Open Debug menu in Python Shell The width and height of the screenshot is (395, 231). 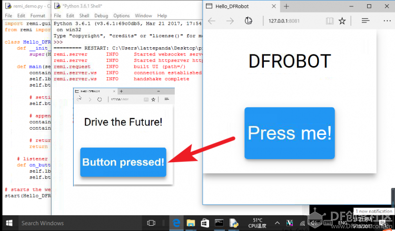(101, 16)
